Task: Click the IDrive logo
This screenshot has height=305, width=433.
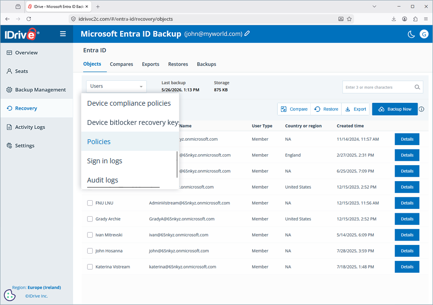Action: point(22,34)
